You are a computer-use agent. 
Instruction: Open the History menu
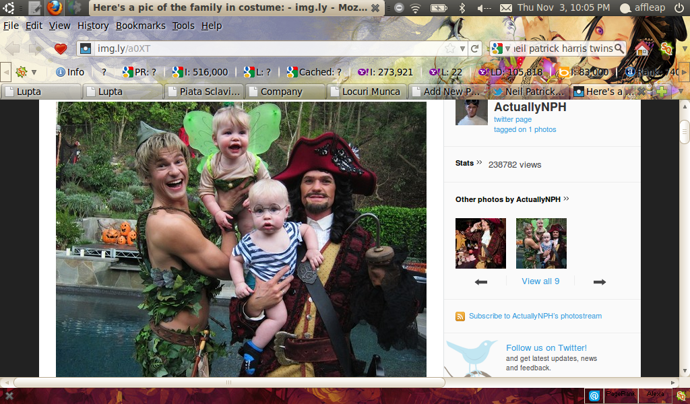click(x=93, y=26)
